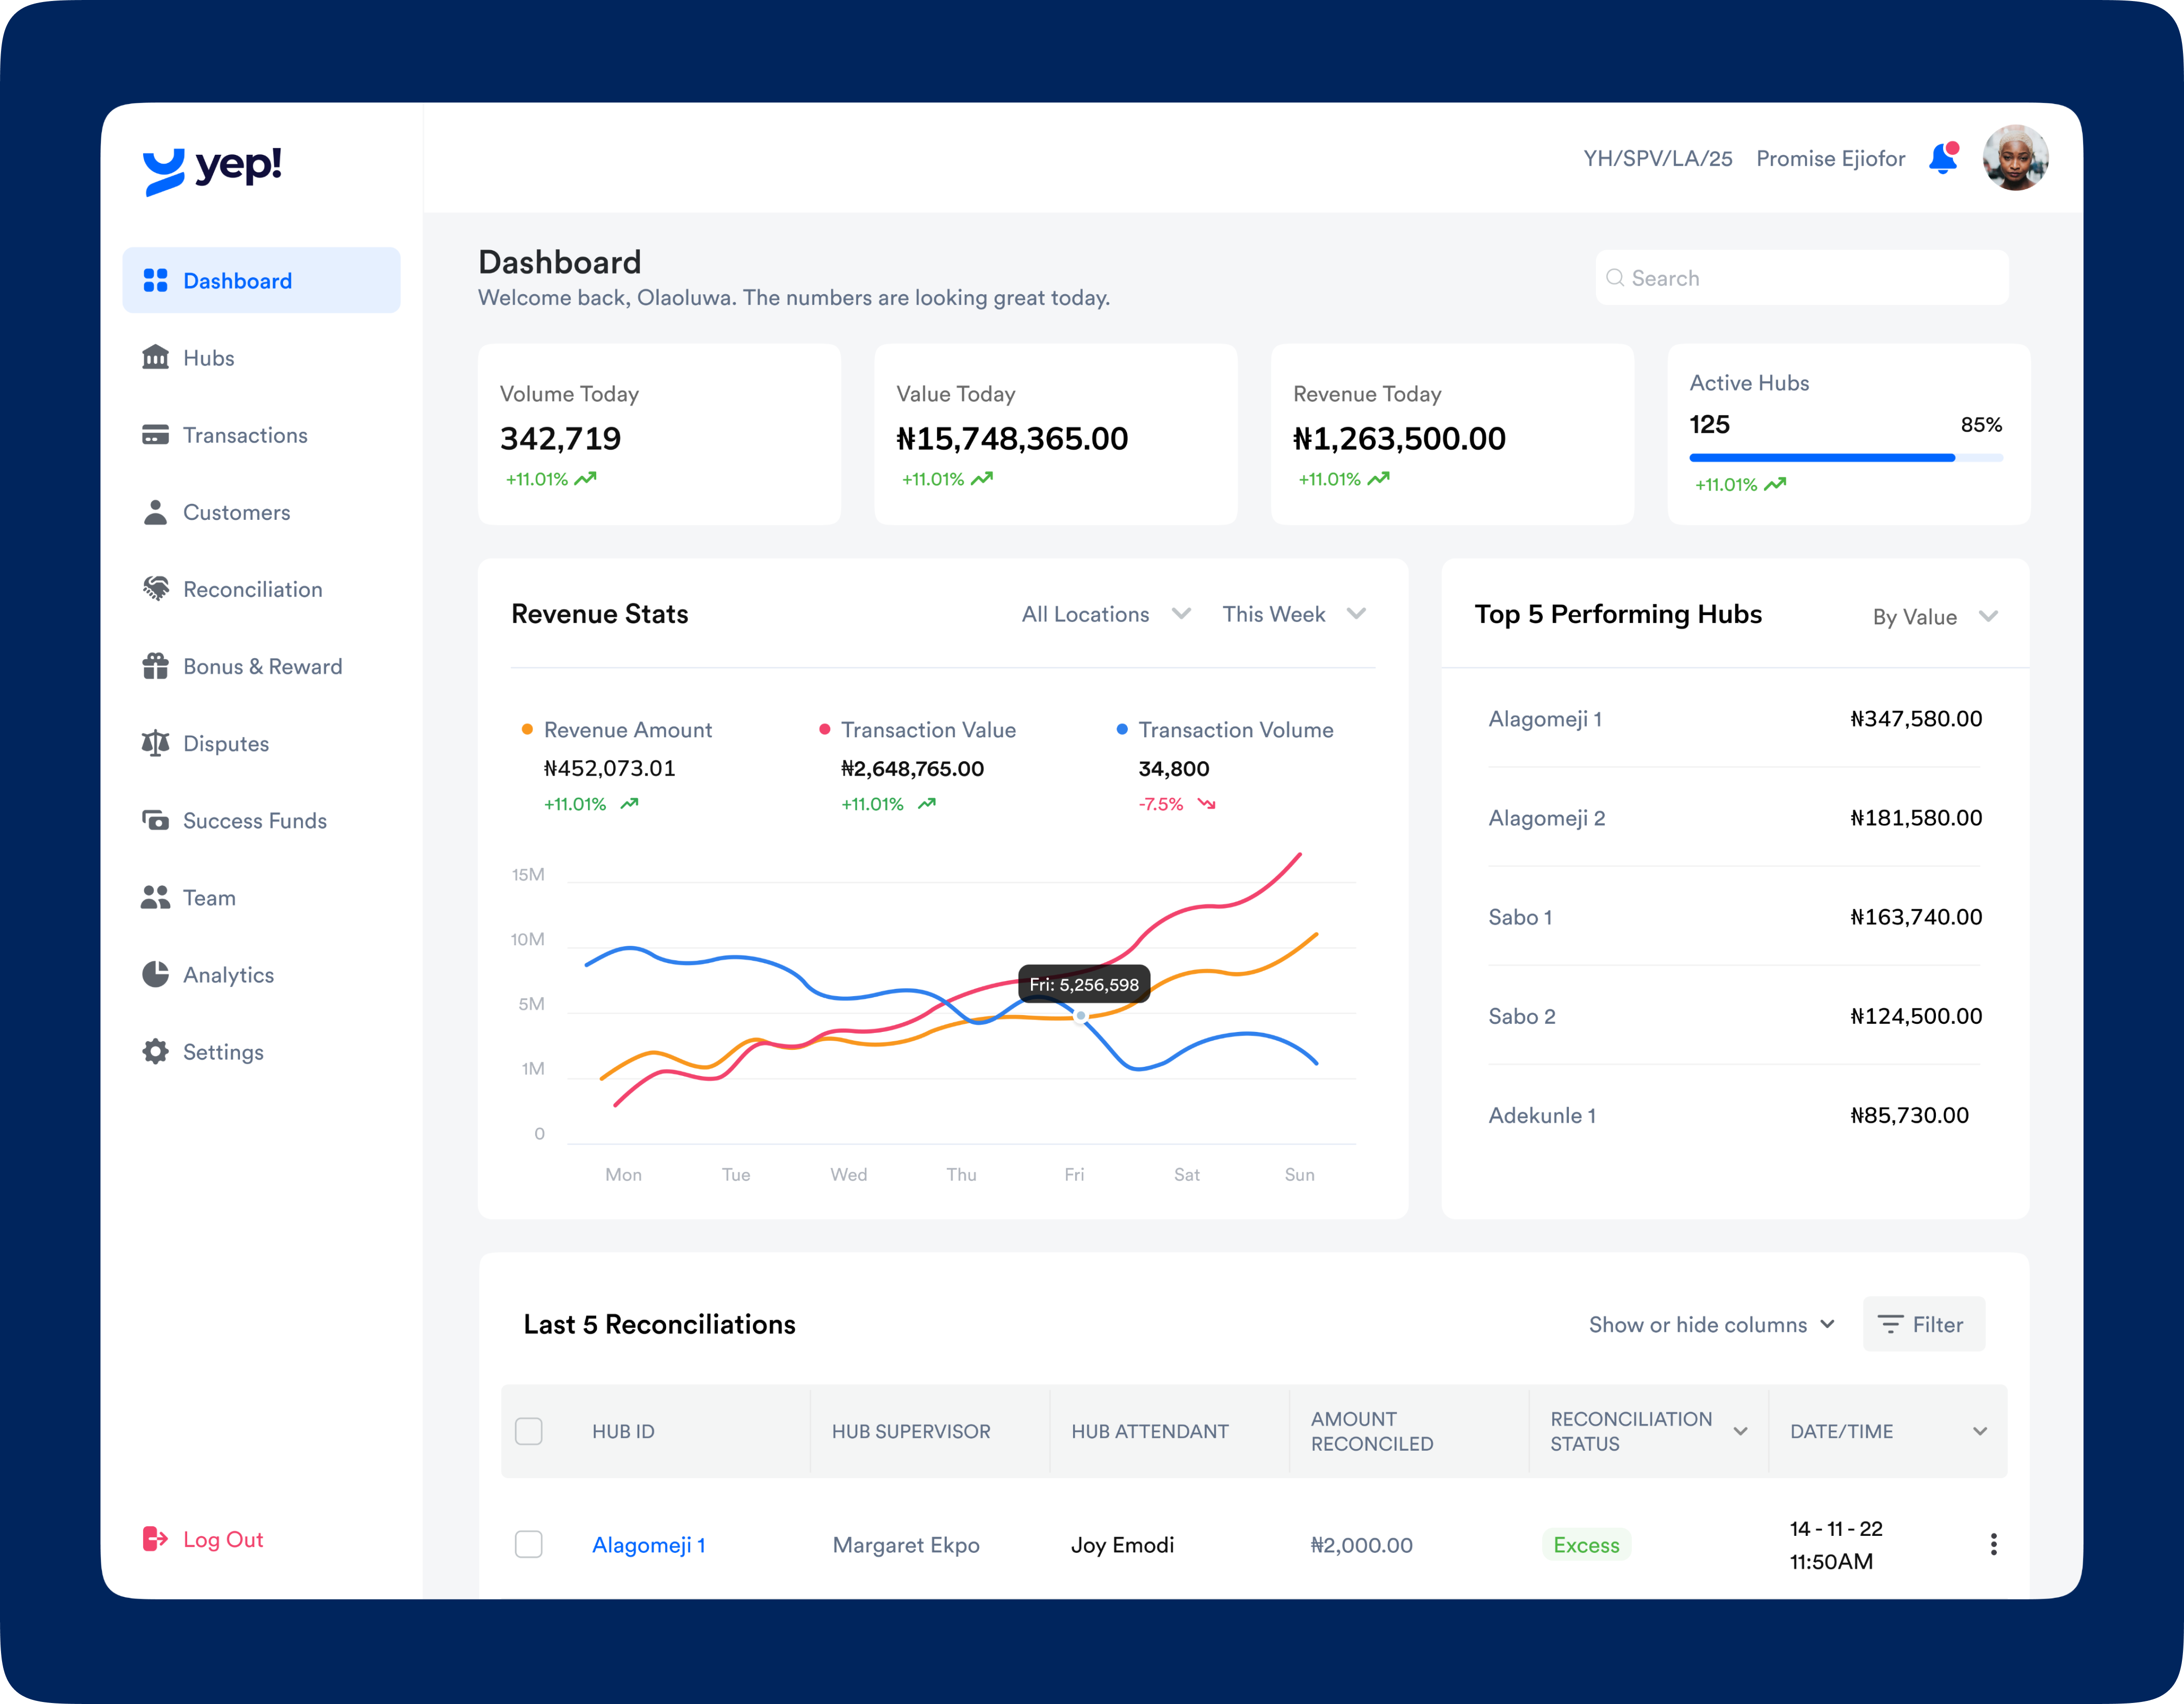Click the Active Hubs progress bar

coord(1845,457)
